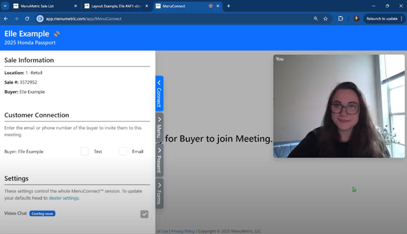Toggle the Video Chat checkbox
407x234 pixels.
tap(144, 214)
